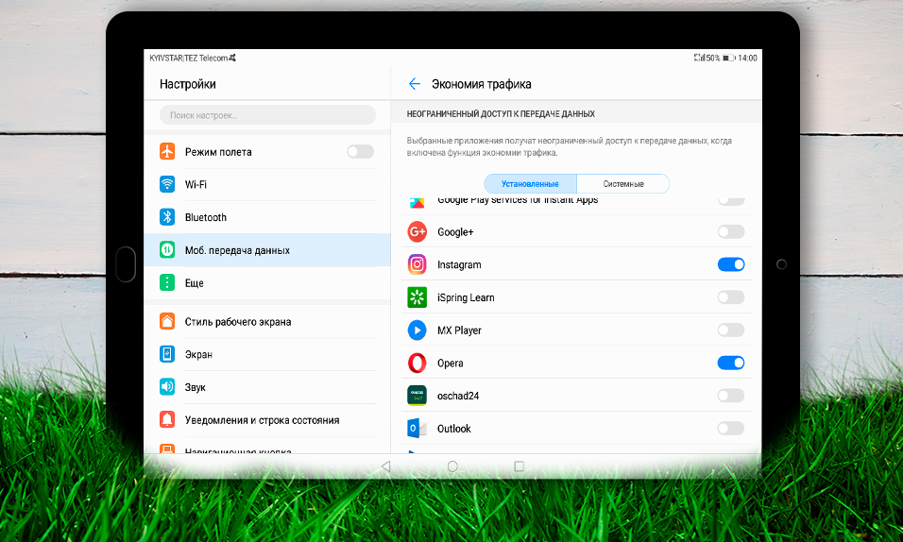Tap the Outlook app icon

417,429
